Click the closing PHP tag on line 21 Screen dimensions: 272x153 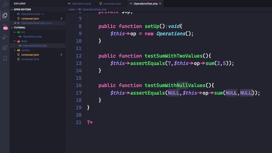pyautogui.click(x=90, y=122)
